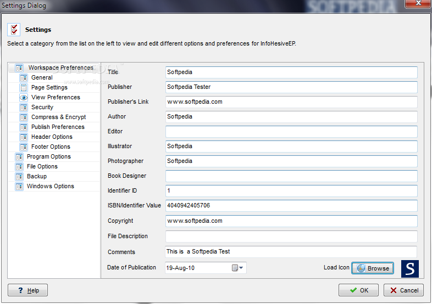Screen dimensions: 432x304
Task: Click the loaded S icon preview
Action: point(409,268)
